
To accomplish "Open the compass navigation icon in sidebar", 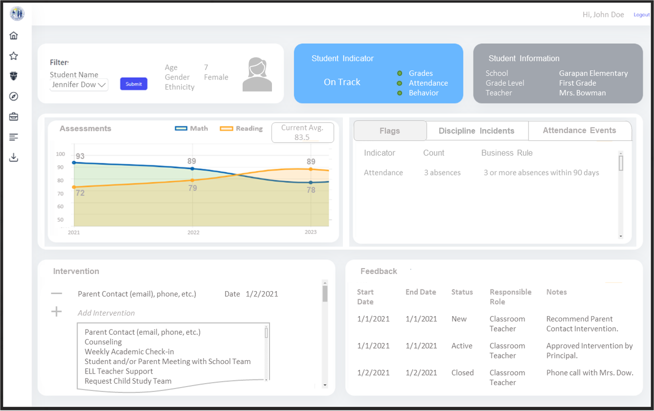I will pyautogui.click(x=13, y=96).
